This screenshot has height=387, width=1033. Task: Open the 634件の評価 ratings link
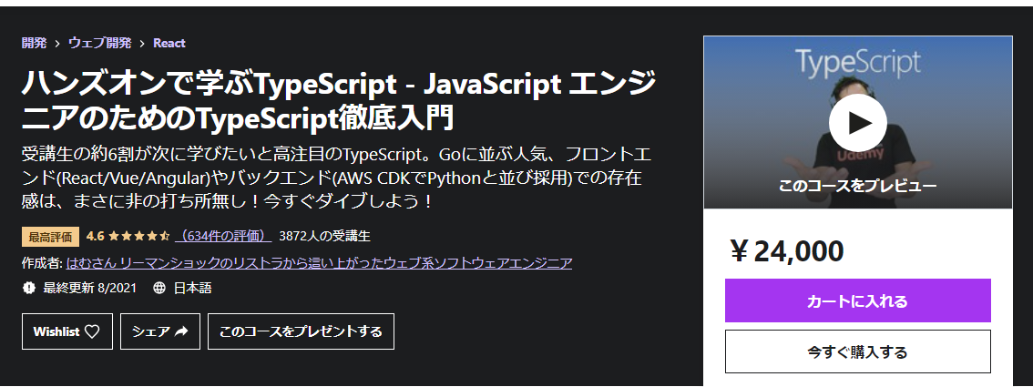[224, 236]
